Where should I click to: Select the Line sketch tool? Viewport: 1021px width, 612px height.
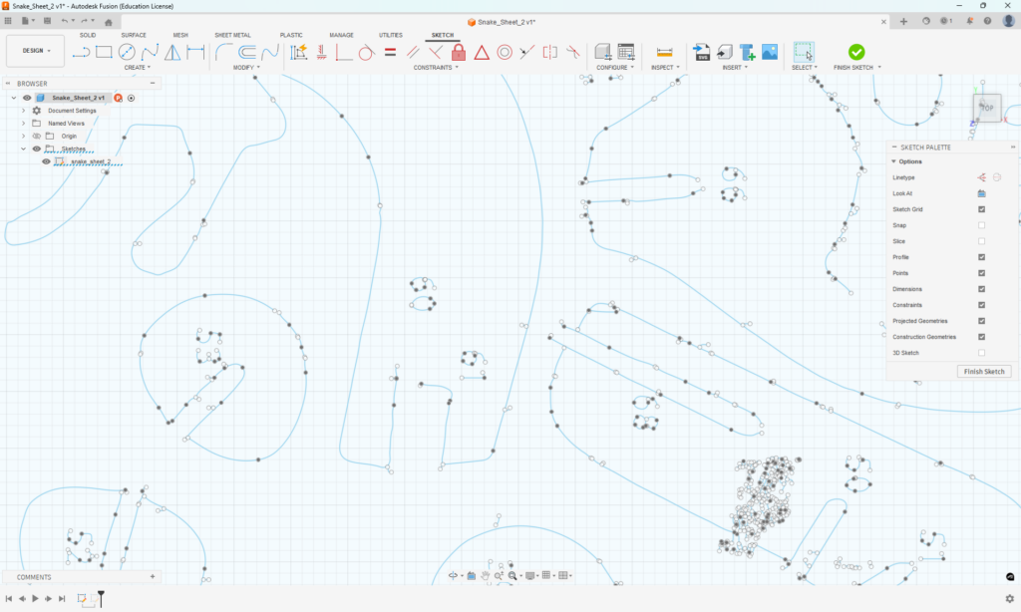tap(82, 53)
